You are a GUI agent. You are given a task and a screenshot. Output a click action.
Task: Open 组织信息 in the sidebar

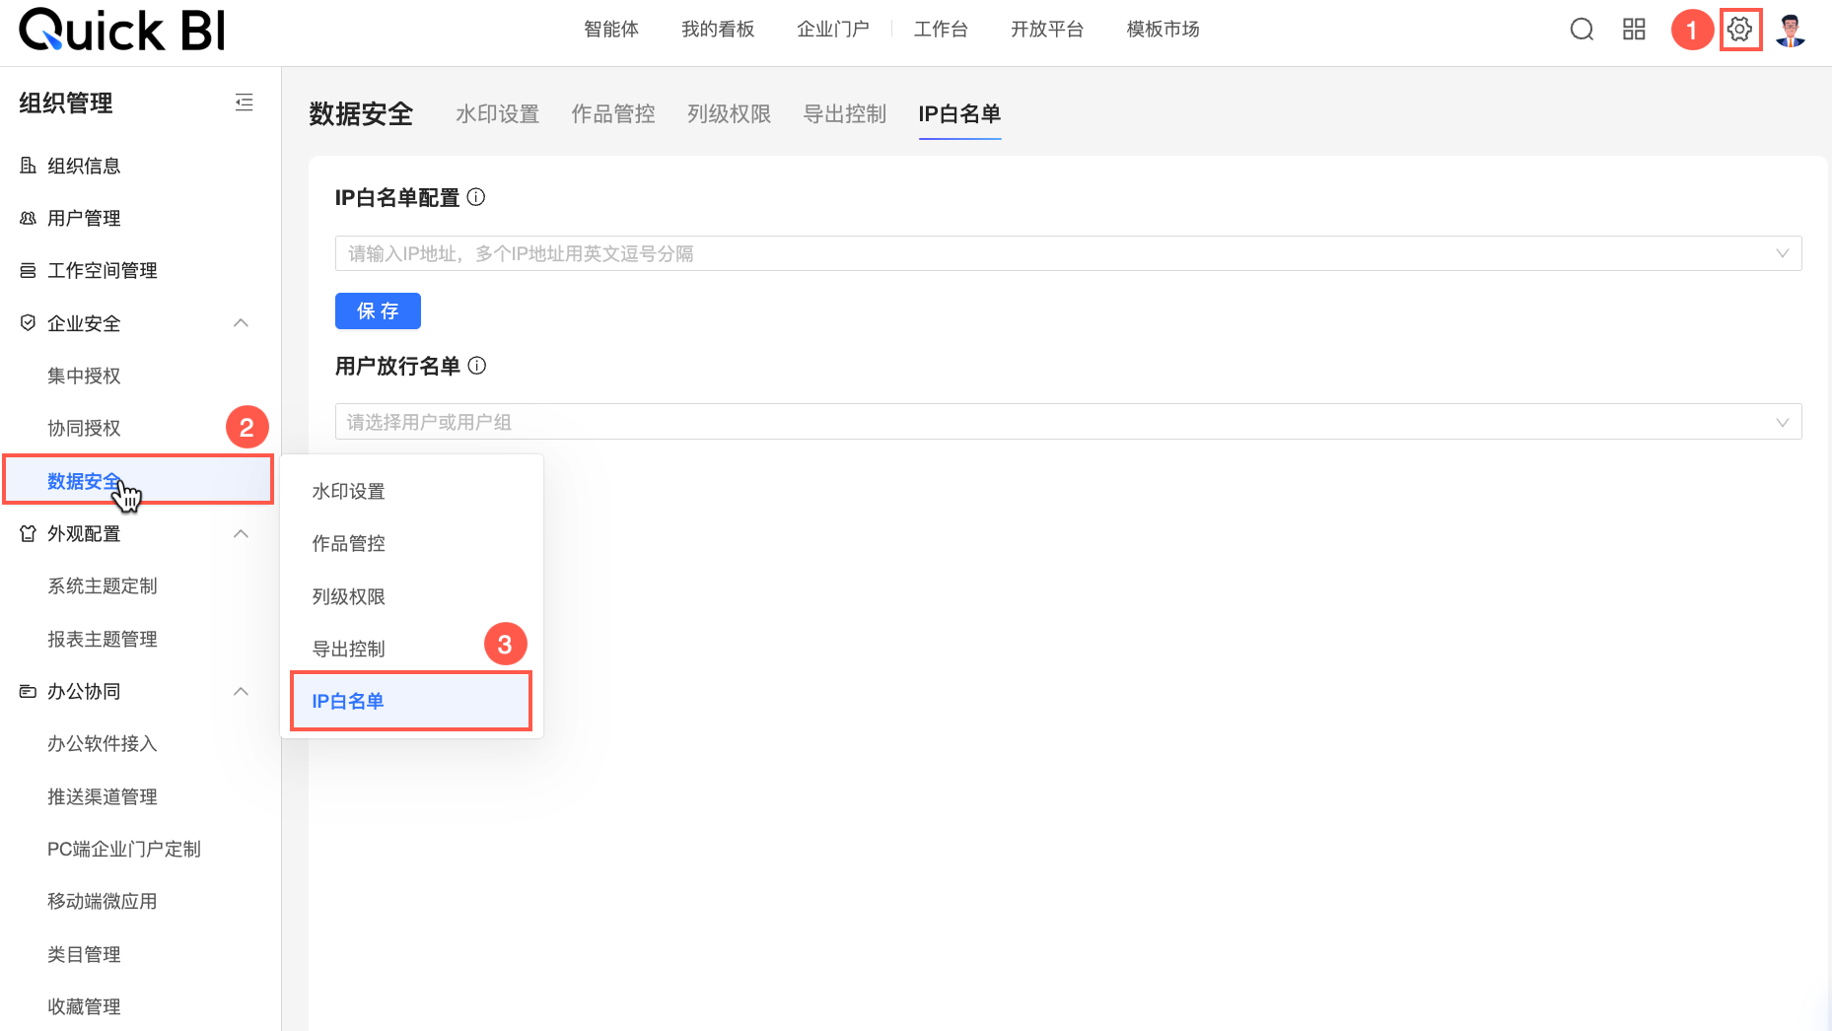tap(84, 166)
